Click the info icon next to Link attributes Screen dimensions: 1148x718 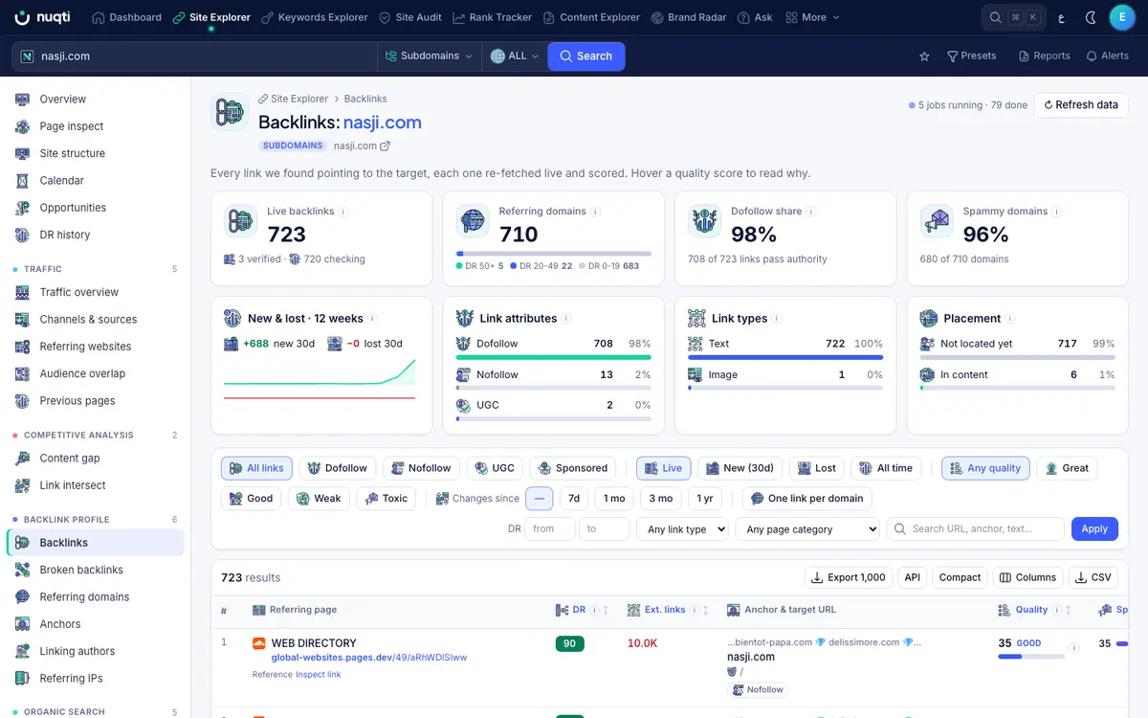(x=566, y=319)
